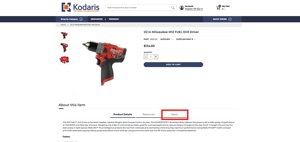This screenshot has width=300, height=142.
Task: Open the Resources menu item
Action: pyautogui.click(x=97, y=19)
